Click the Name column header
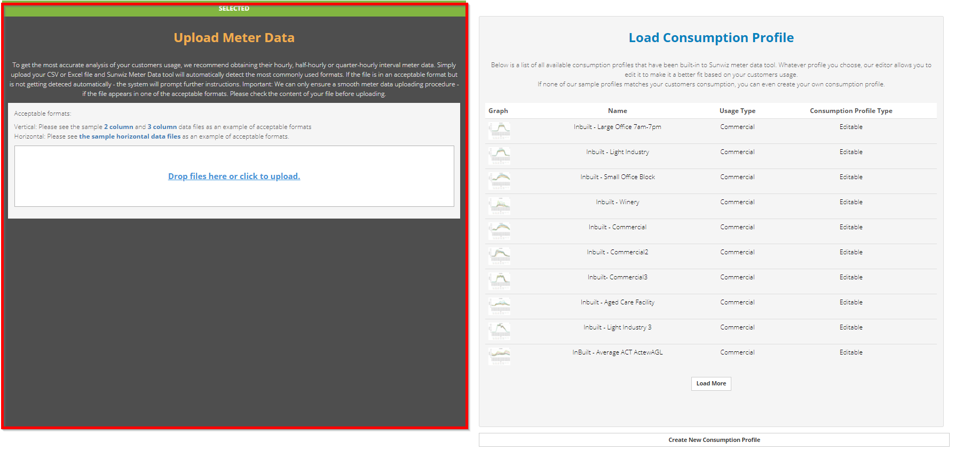Viewport: 955px width, 451px height. pos(618,111)
